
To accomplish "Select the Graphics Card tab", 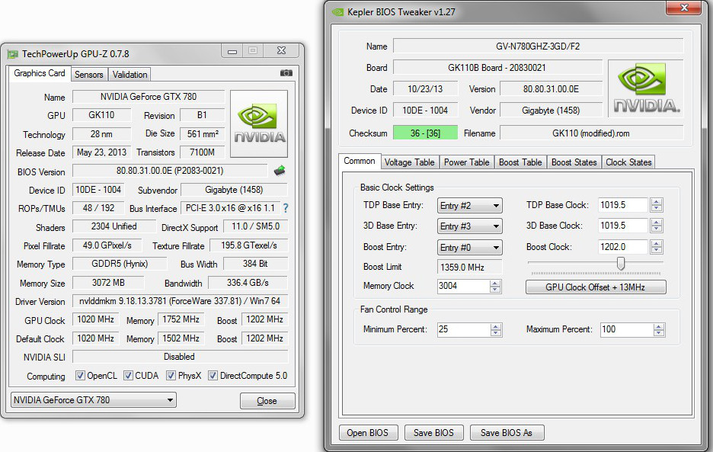I will (40, 73).
